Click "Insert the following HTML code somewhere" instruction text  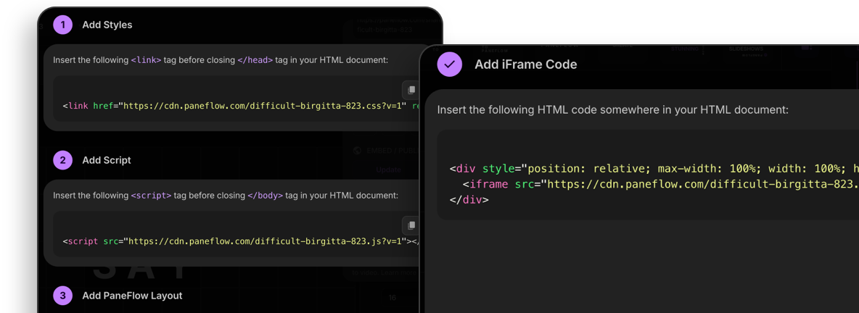pyautogui.click(x=612, y=109)
